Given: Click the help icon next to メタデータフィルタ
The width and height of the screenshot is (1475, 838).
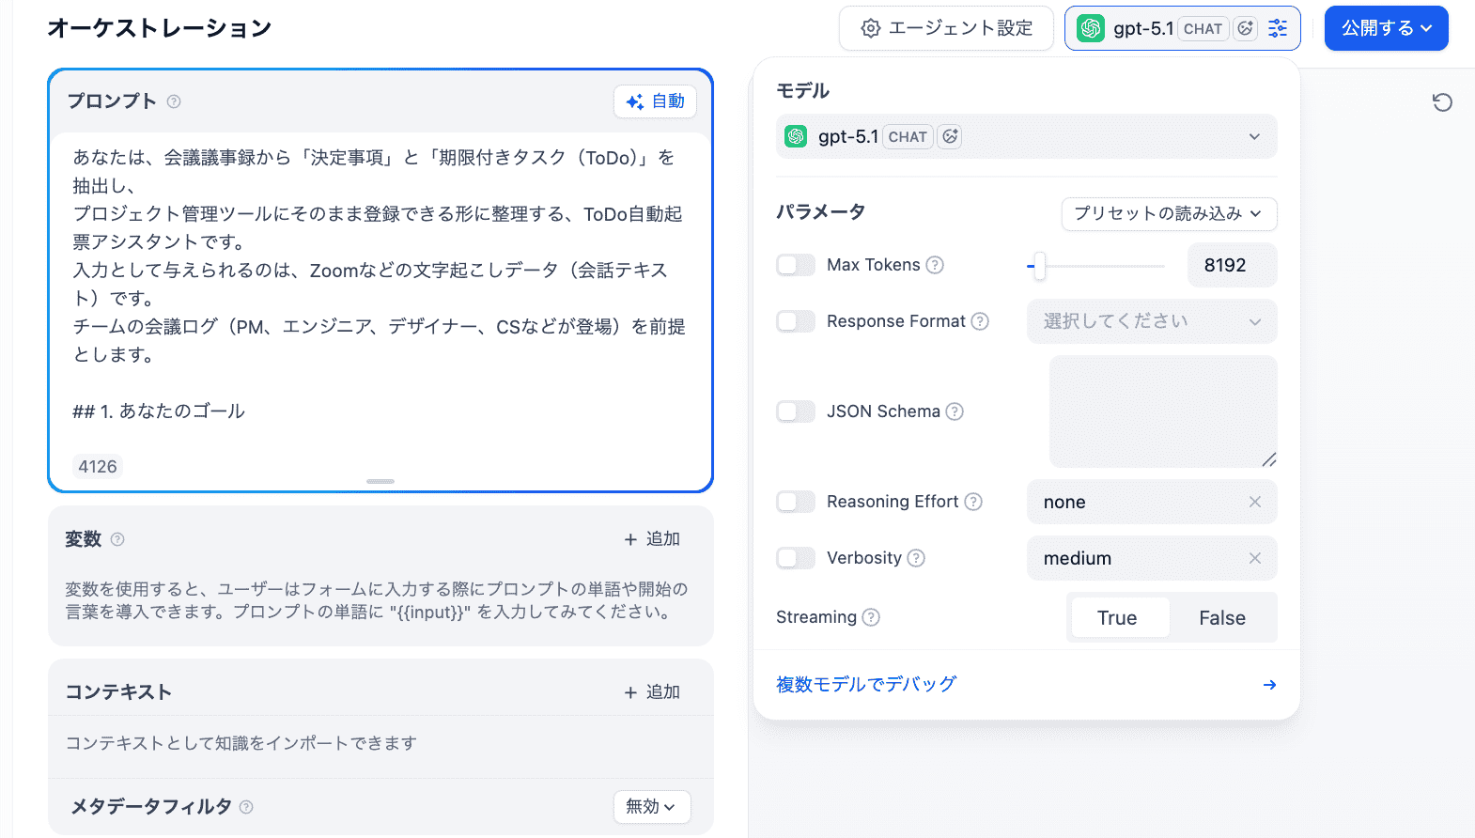Looking at the screenshot, I should 246,807.
